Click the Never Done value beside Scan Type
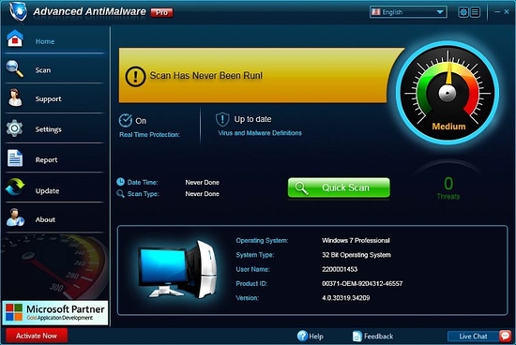Viewport: 516px width, 345px height. coord(202,194)
